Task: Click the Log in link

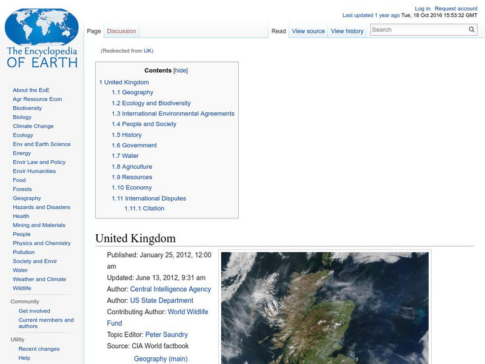Action: click(x=423, y=9)
